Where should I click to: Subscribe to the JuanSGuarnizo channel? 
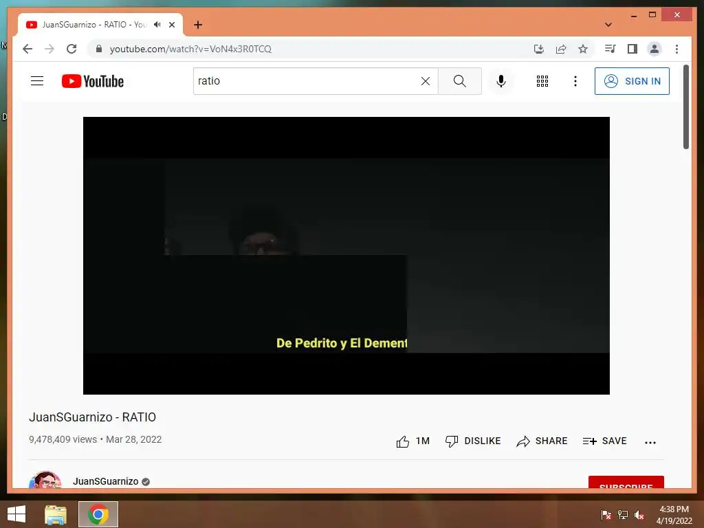(626, 483)
